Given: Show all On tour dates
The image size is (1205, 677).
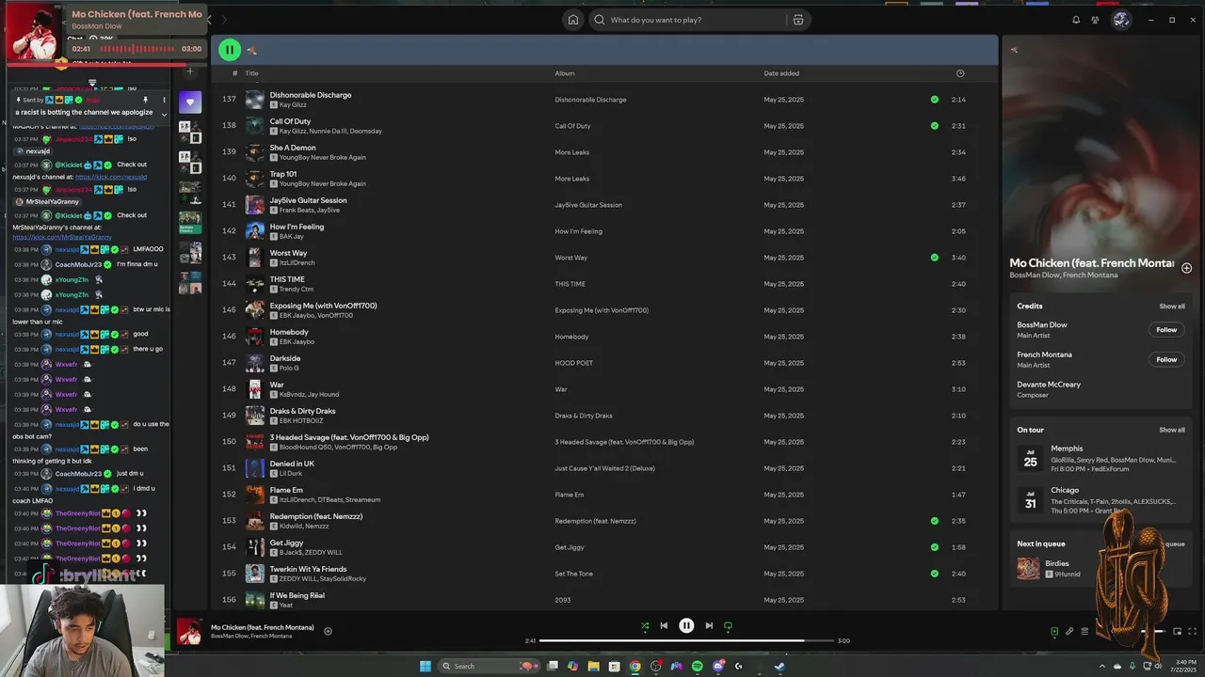Looking at the screenshot, I should tap(1172, 430).
